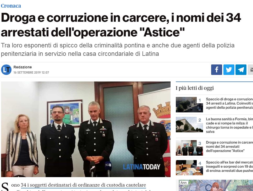The image size is (253, 191).
Task: Read 'La buona sanità a Formia' story
Action: (229, 125)
